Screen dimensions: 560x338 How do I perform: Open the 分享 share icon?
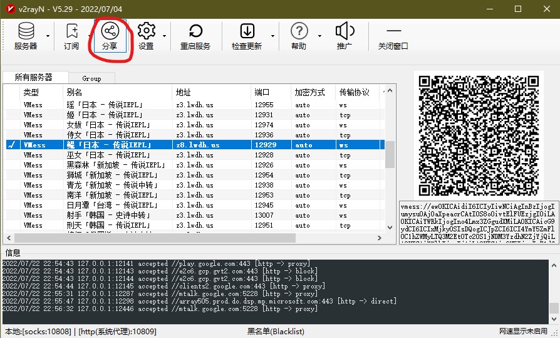[x=110, y=36]
